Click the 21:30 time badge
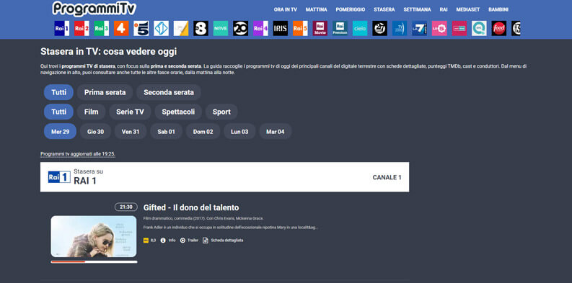The image size is (572, 283). point(126,207)
